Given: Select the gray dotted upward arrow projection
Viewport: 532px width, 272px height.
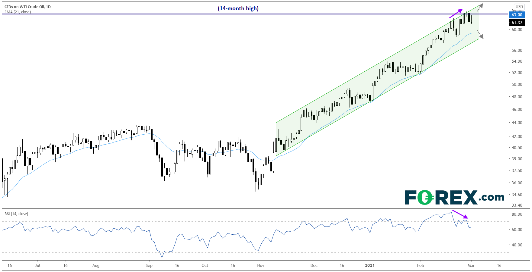Looking at the screenshot, I should tap(480, 8).
